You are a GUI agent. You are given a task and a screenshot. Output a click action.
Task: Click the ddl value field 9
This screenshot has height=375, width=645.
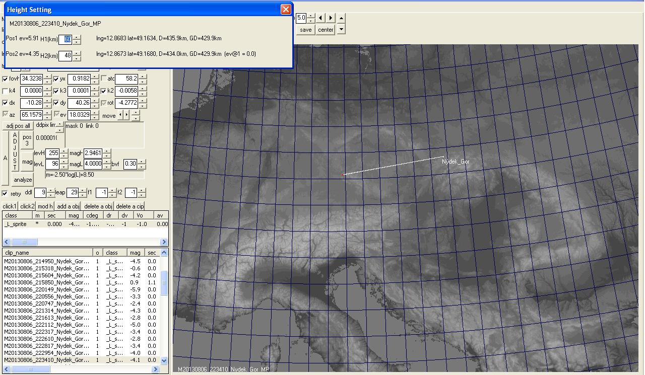tap(40, 193)
